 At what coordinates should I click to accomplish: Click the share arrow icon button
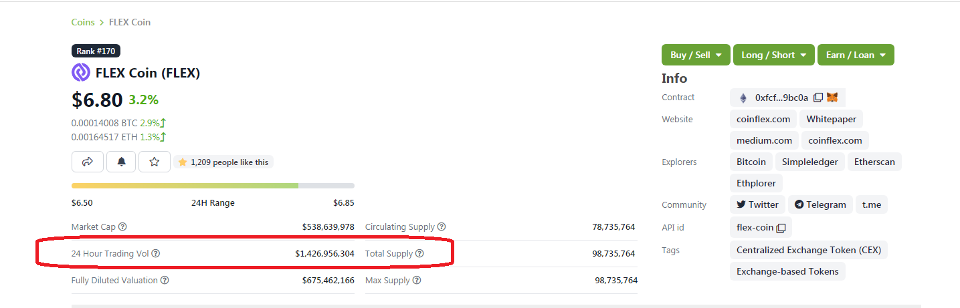coord(88,162)
